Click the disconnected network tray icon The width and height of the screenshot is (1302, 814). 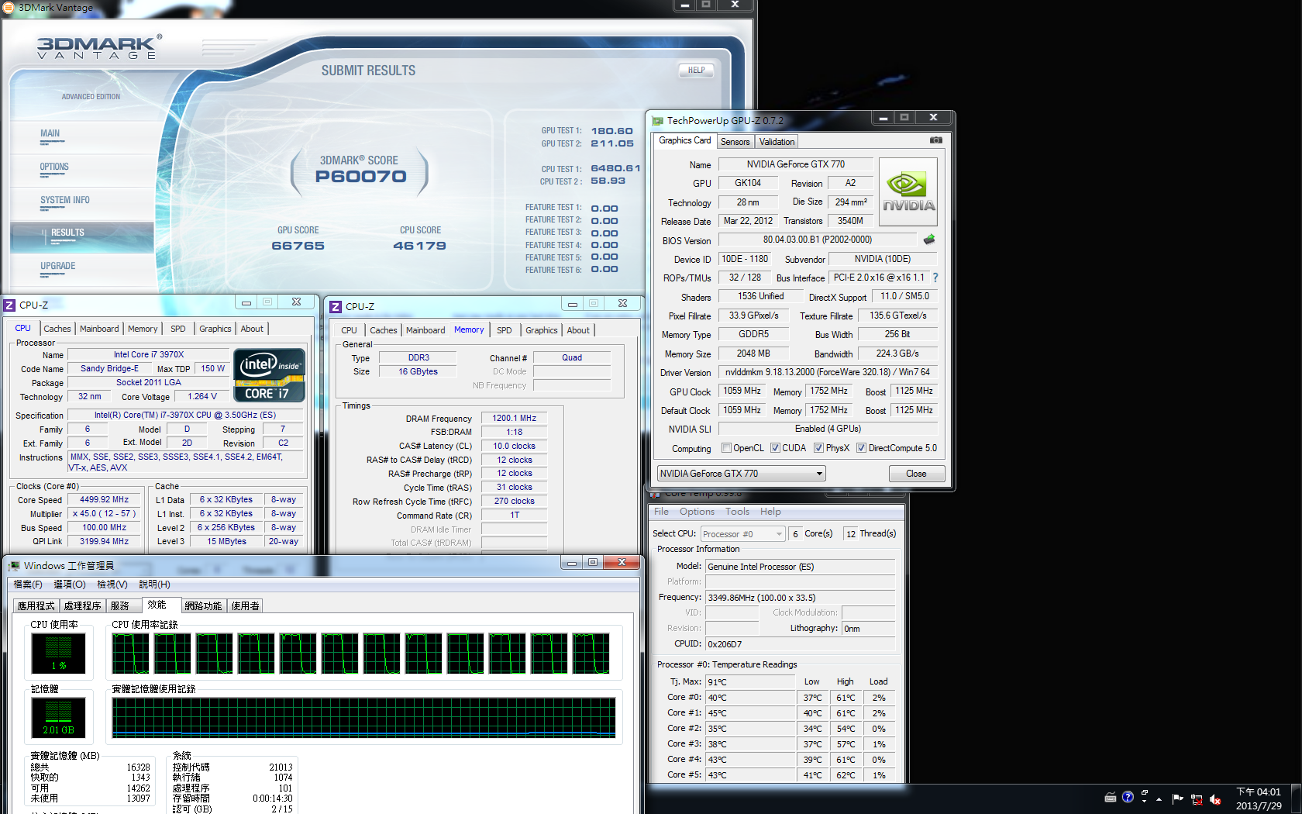(1197, 799)
